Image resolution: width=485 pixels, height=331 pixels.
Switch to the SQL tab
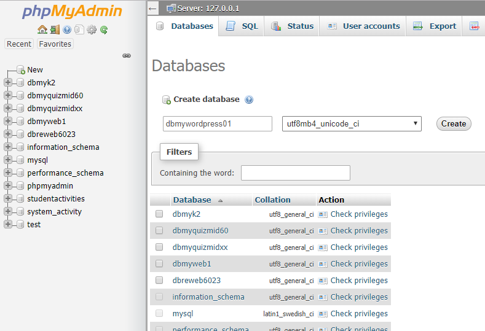pos(242,26)
